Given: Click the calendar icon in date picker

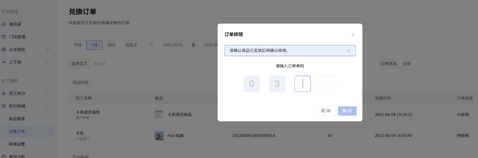Looking at the screenshot, I should 151,45.
